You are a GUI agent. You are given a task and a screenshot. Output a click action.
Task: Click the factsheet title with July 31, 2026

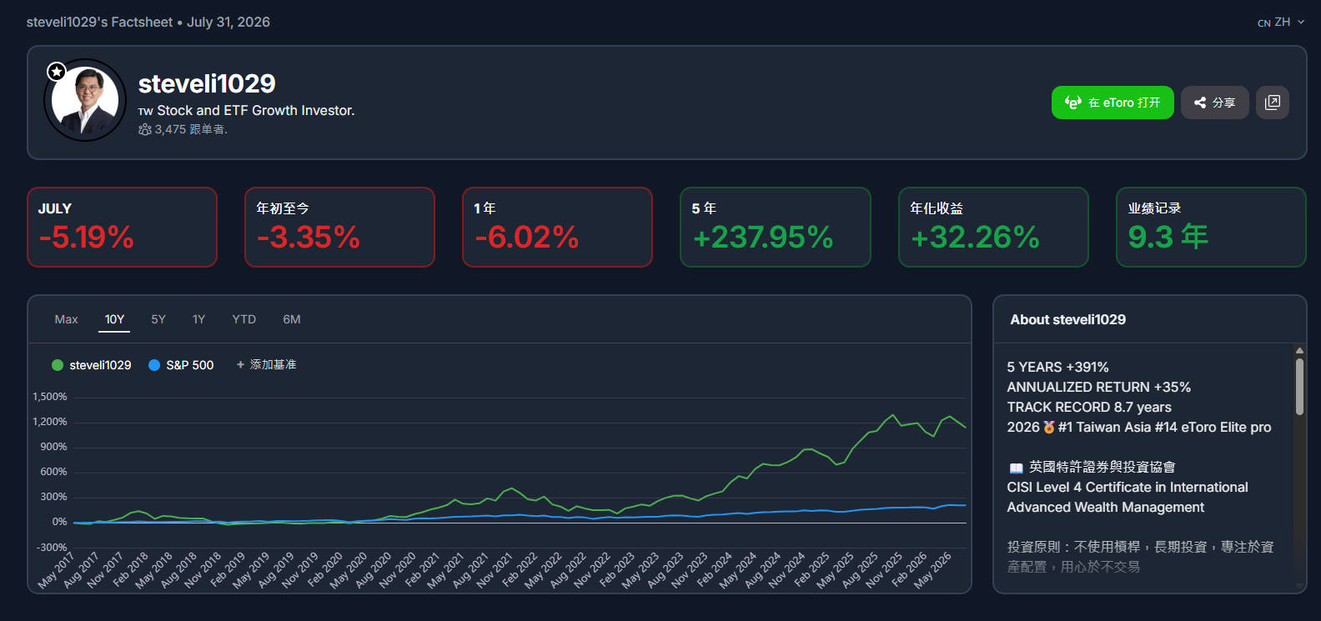(148, 23)
